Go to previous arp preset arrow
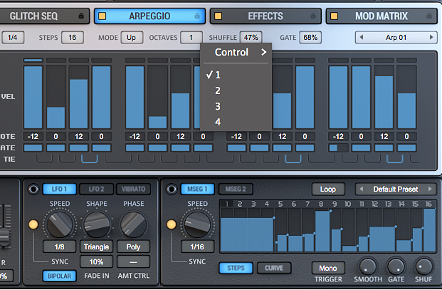Image resolution: width=442 pixels, height=290 pixels. [362, 37]
